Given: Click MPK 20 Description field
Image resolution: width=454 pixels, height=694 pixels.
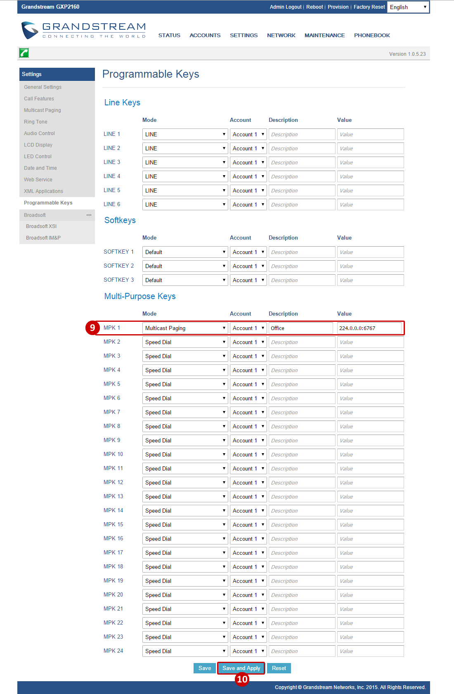Looking at the screenshot, I should (x=302, y=595).
